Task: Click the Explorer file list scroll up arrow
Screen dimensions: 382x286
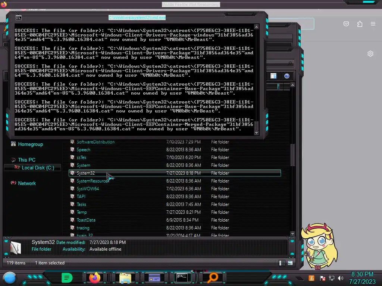Action: [x=292, y=85]
